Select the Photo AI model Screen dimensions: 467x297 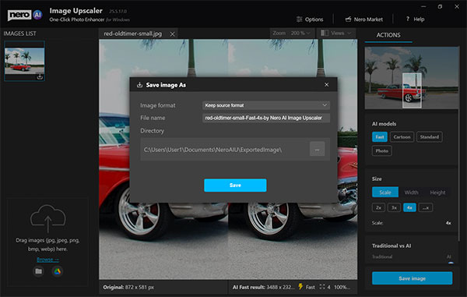382,150
